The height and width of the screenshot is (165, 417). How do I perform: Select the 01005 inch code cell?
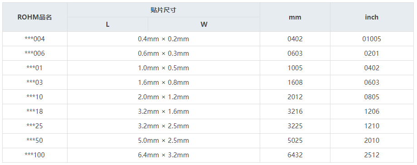pyautogui.click(x=372, y=39)
